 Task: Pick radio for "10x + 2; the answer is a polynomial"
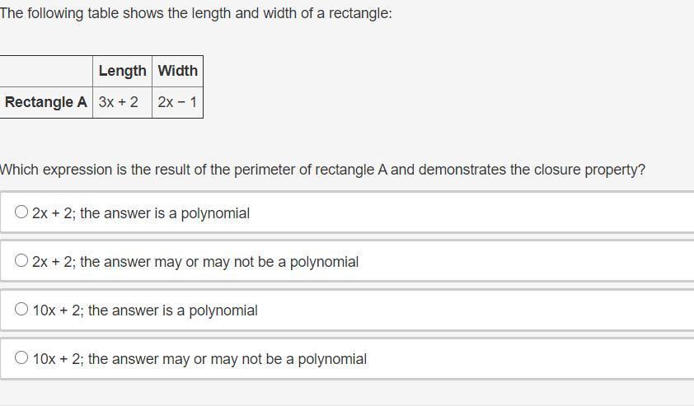click(x=21, y=310)
